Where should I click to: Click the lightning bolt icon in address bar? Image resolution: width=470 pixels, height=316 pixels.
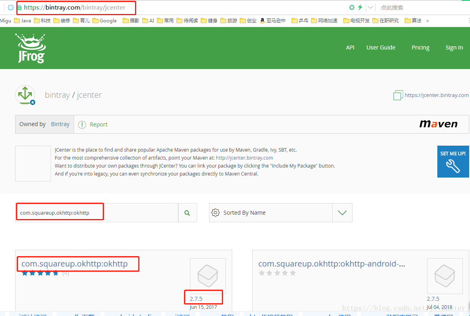360,7
